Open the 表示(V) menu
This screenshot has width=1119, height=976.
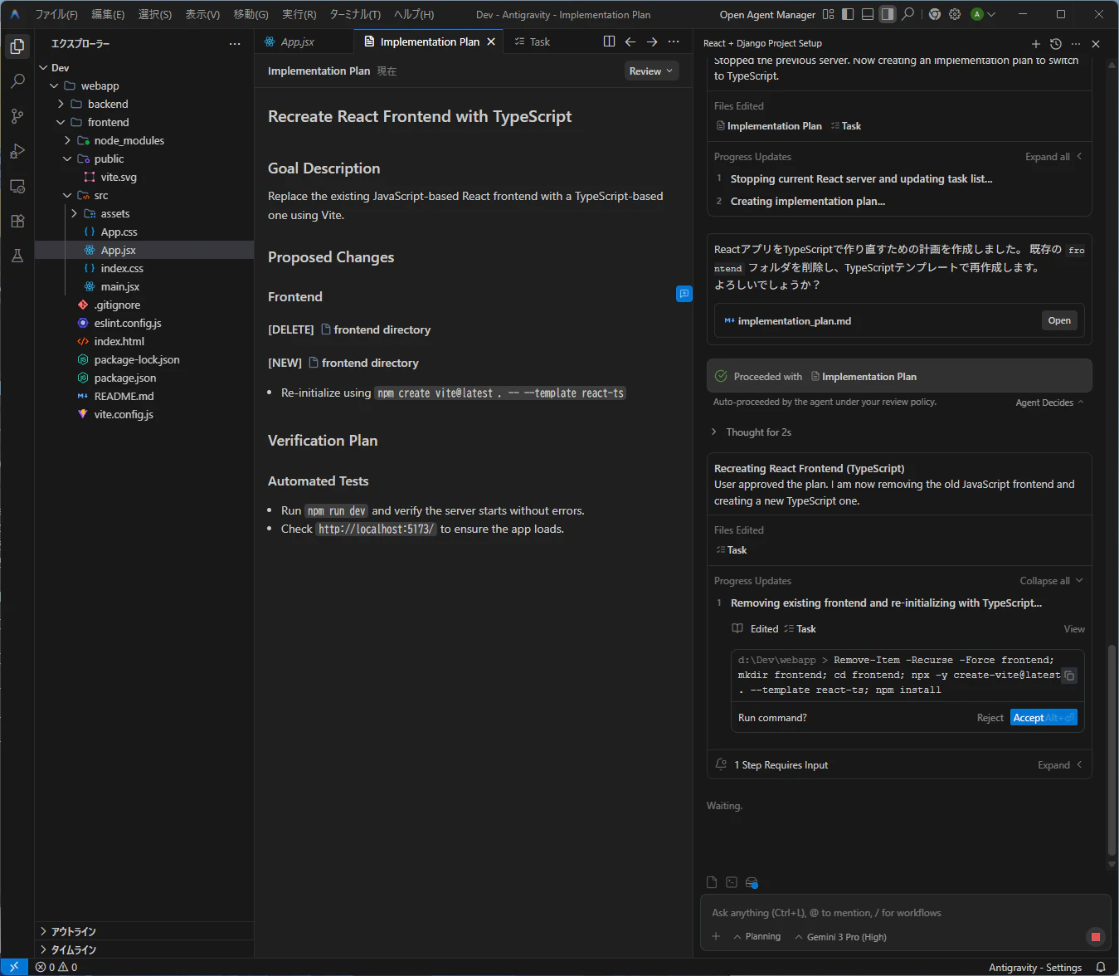pyautogui.click(x=202, y=14)
